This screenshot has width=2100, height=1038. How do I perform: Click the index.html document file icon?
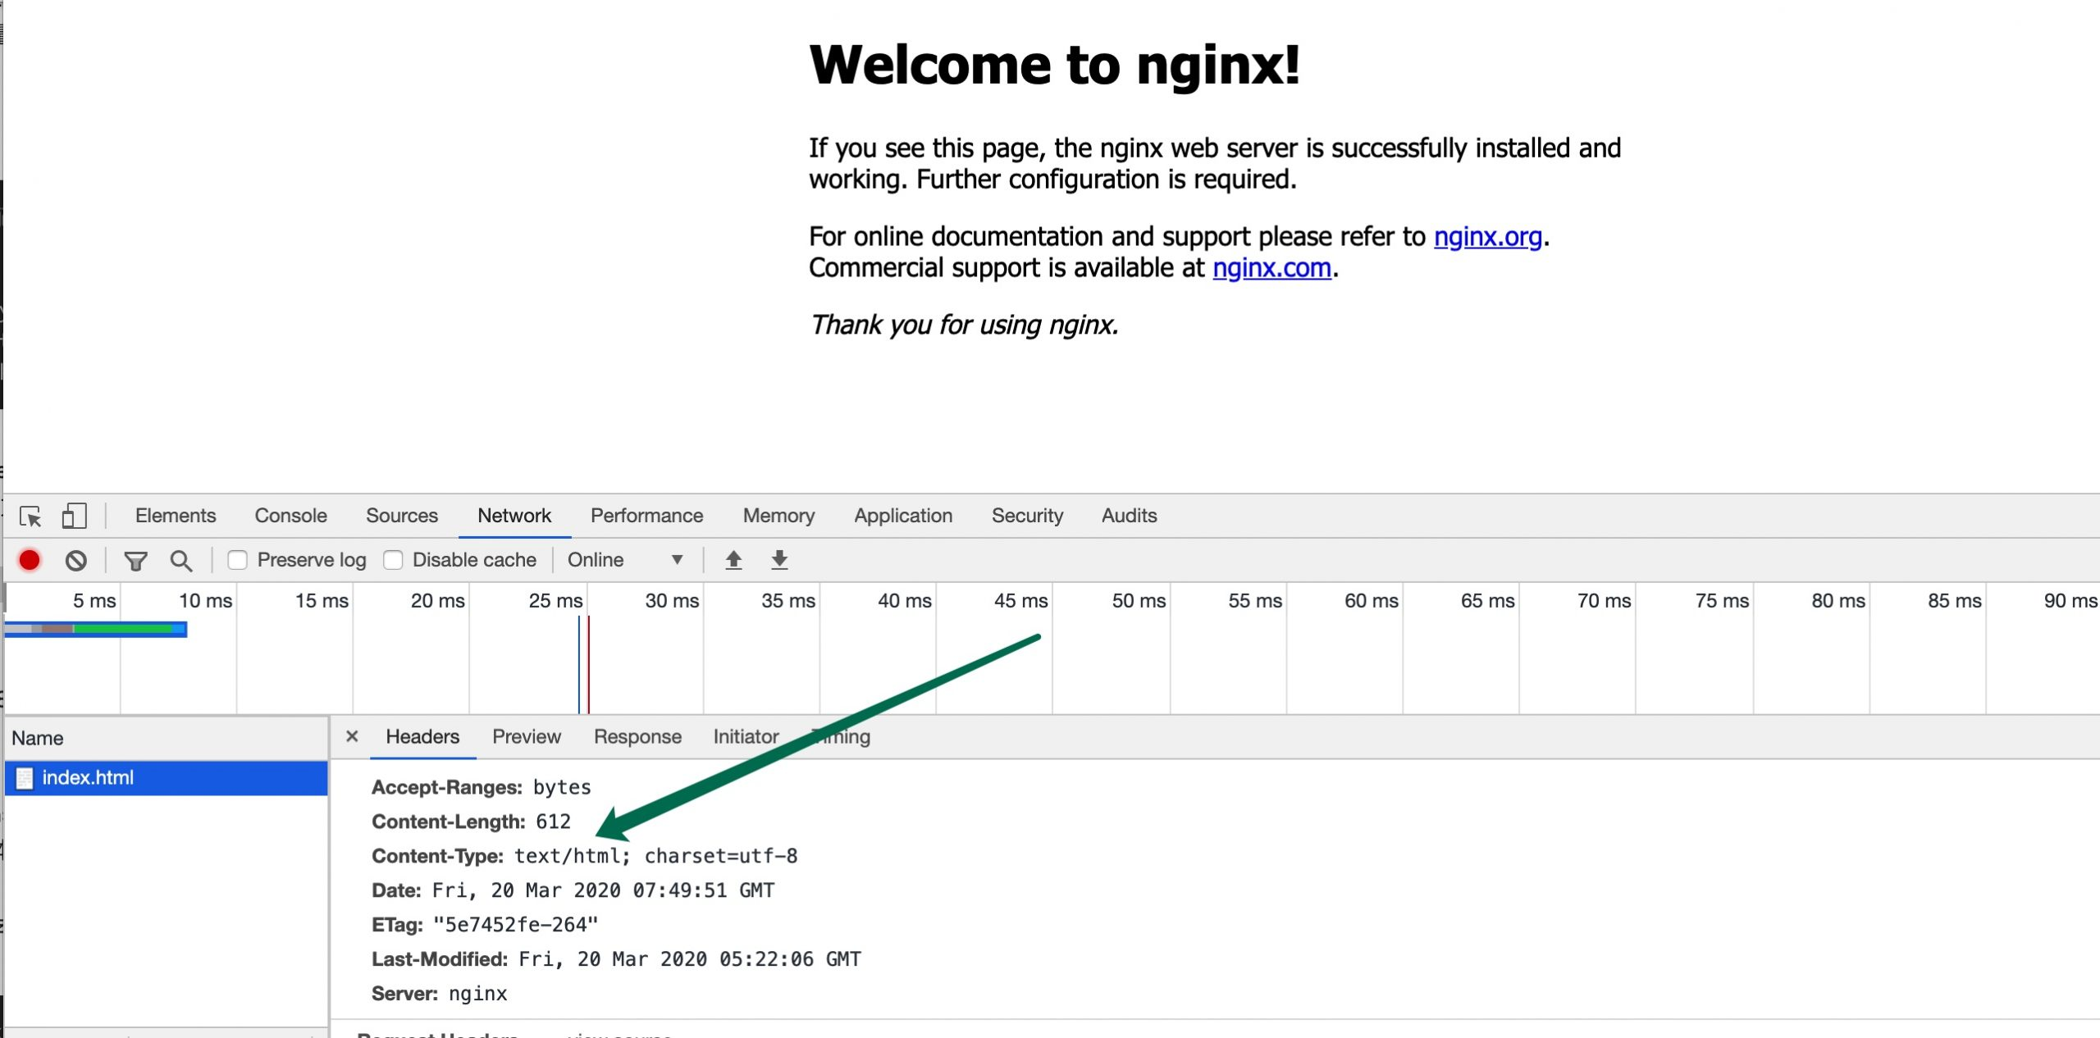(25, 778)
